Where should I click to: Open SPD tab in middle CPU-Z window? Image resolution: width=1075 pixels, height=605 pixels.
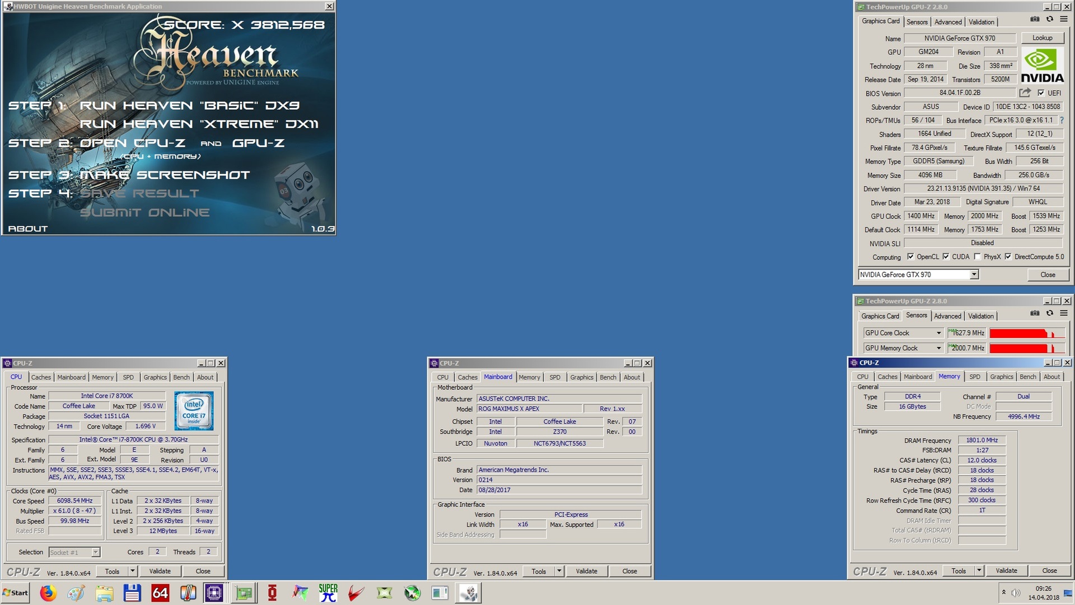555,377
